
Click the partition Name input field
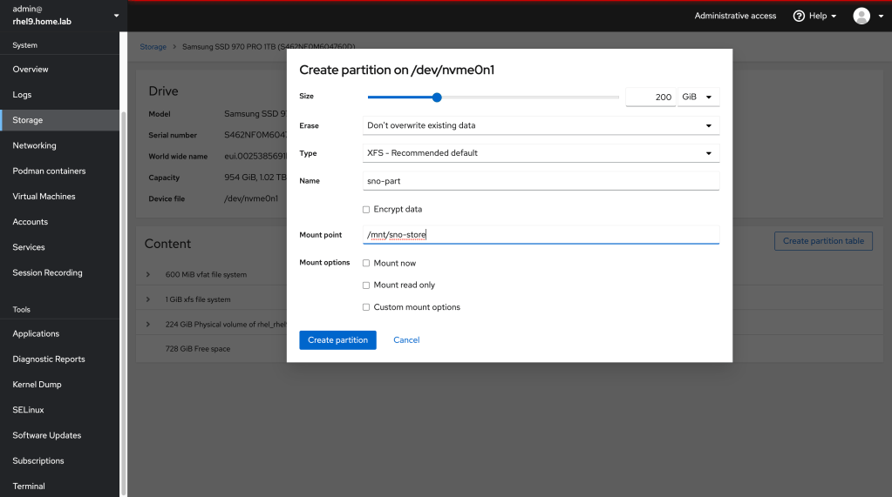[x=541, y=181]
